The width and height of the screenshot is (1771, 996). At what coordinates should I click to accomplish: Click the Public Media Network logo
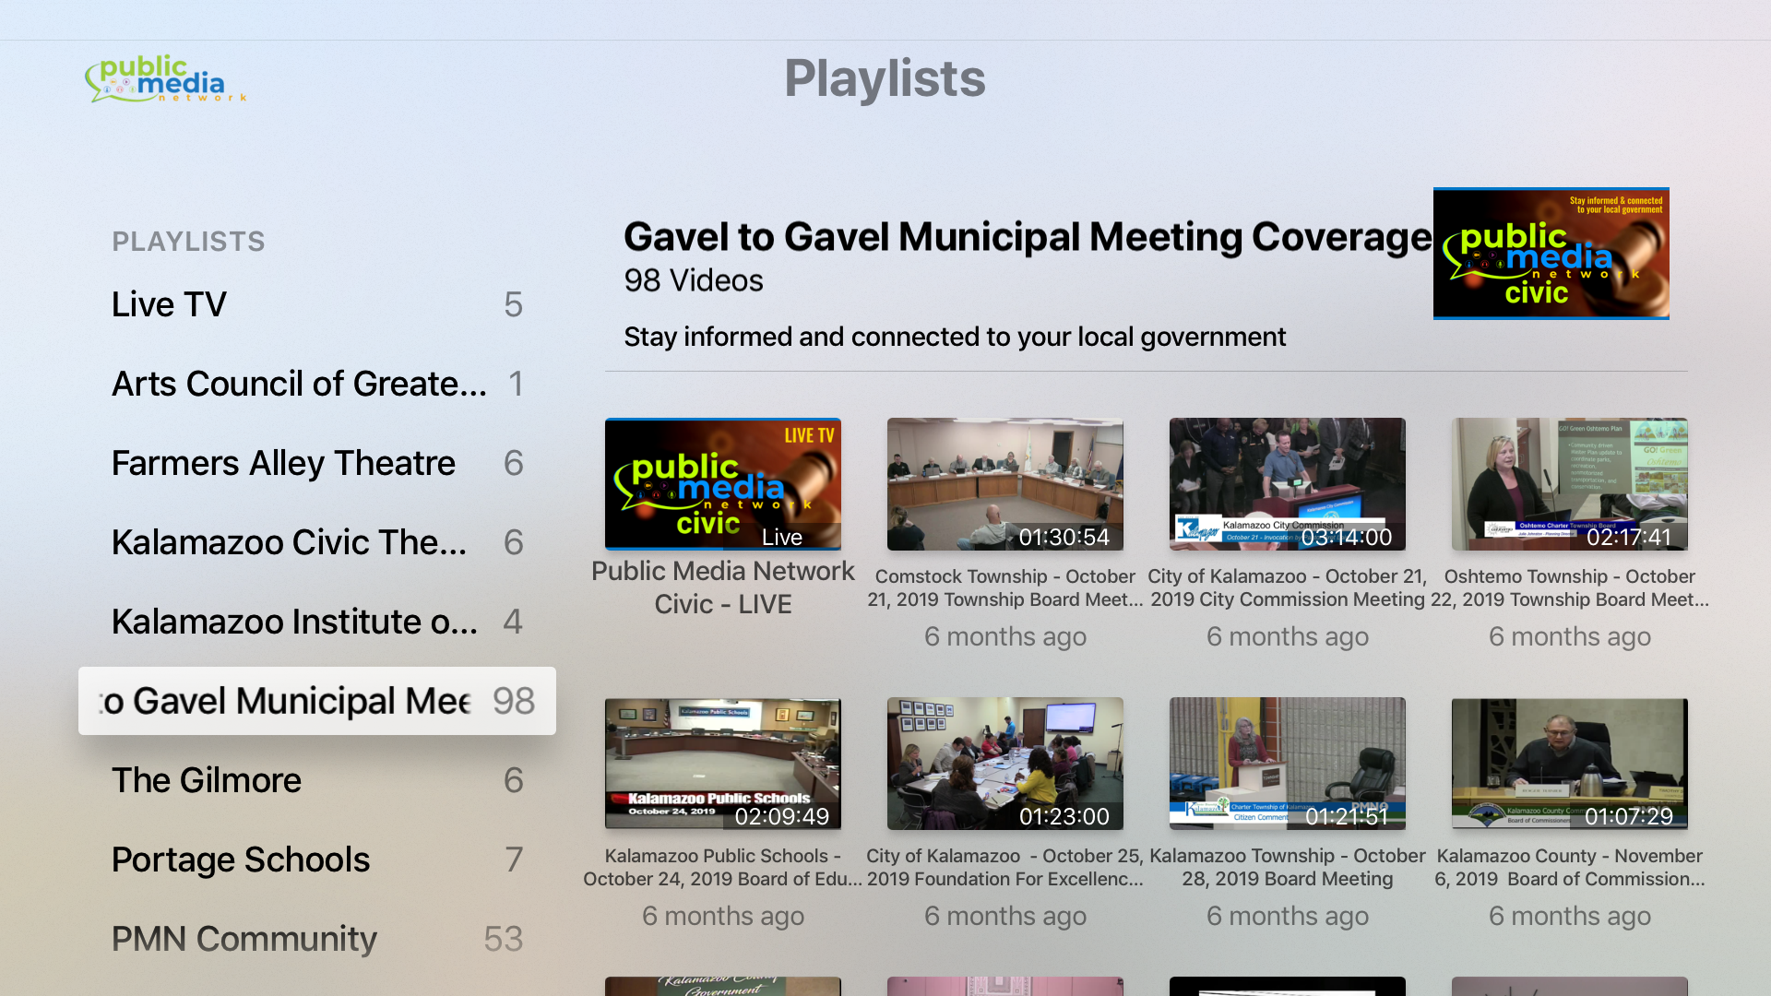click(165, 79)
